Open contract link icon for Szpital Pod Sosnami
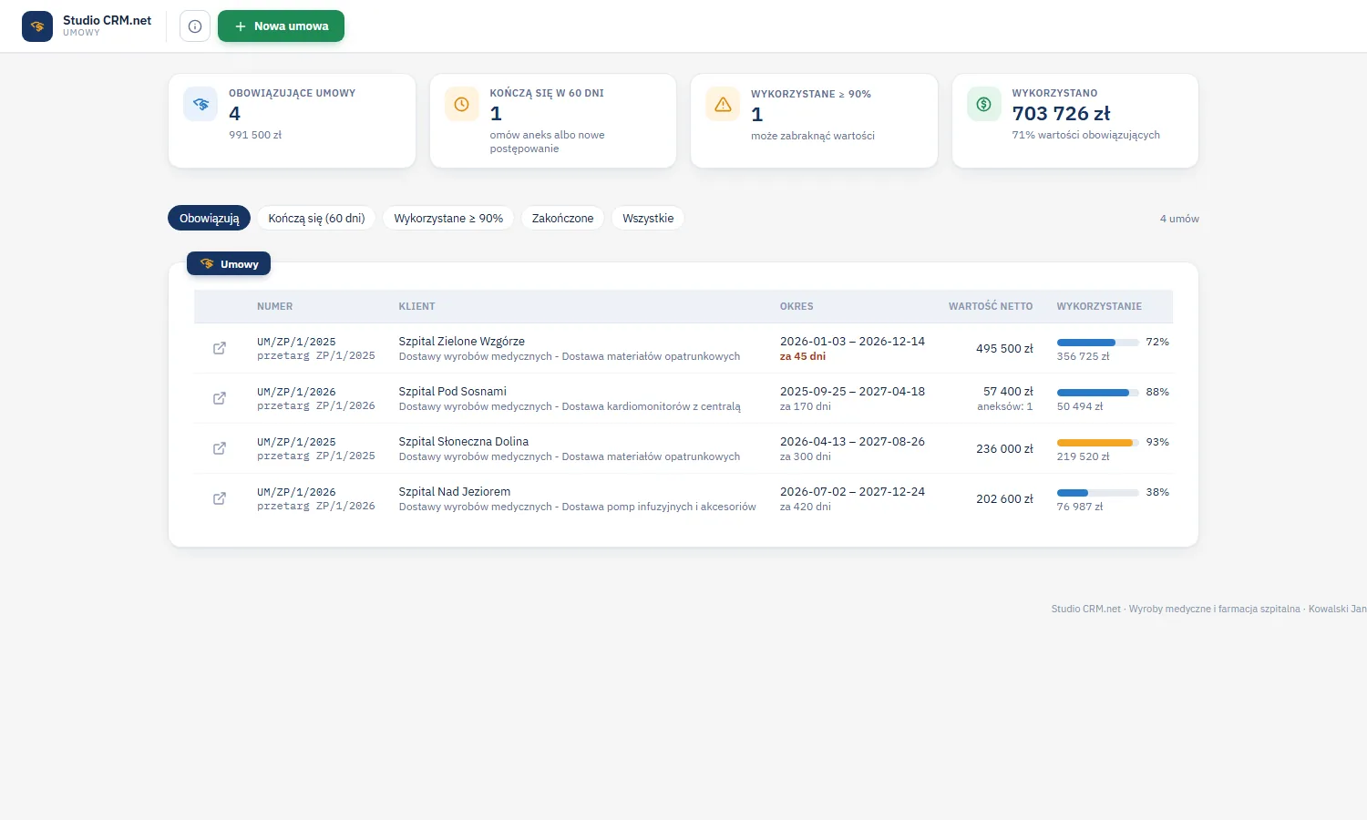This screenshot has width=1367, height=820. [220, 398]
